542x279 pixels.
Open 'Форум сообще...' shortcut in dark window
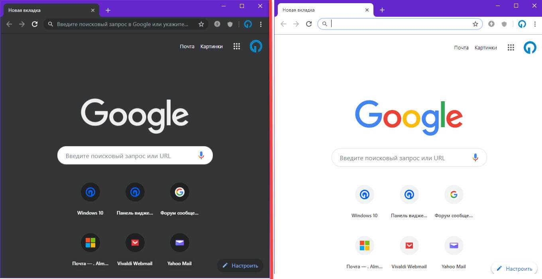(x=180, y=198)
